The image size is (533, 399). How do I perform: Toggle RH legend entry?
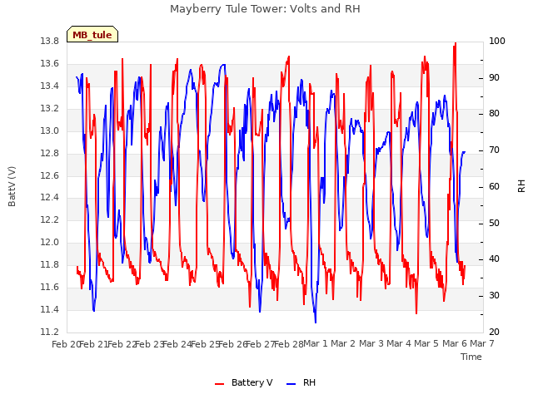coord(301,382)
